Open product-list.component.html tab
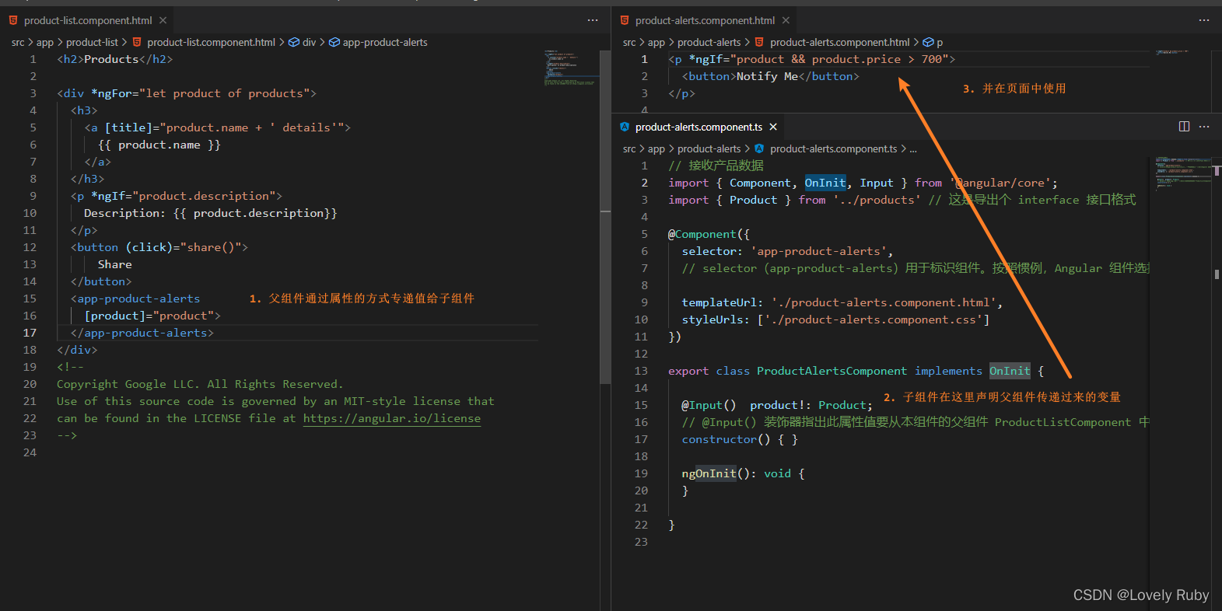Image resolution: width=1222 pixels, height=611 pixels. 87,20
